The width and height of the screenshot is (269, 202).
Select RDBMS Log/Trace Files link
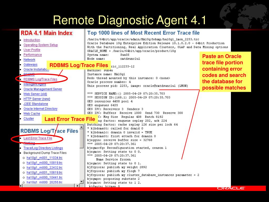(x=40, y=79)
